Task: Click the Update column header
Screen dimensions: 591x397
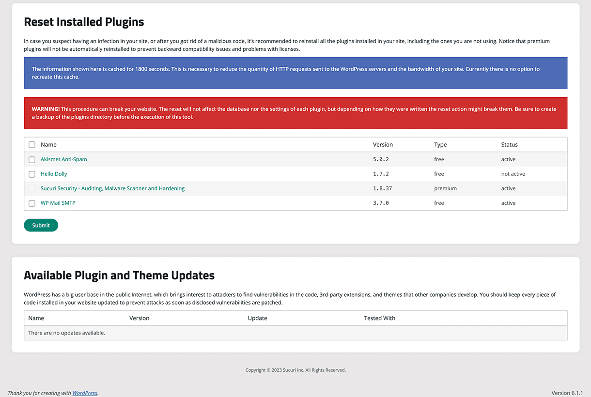Action: tap(257, 318)
